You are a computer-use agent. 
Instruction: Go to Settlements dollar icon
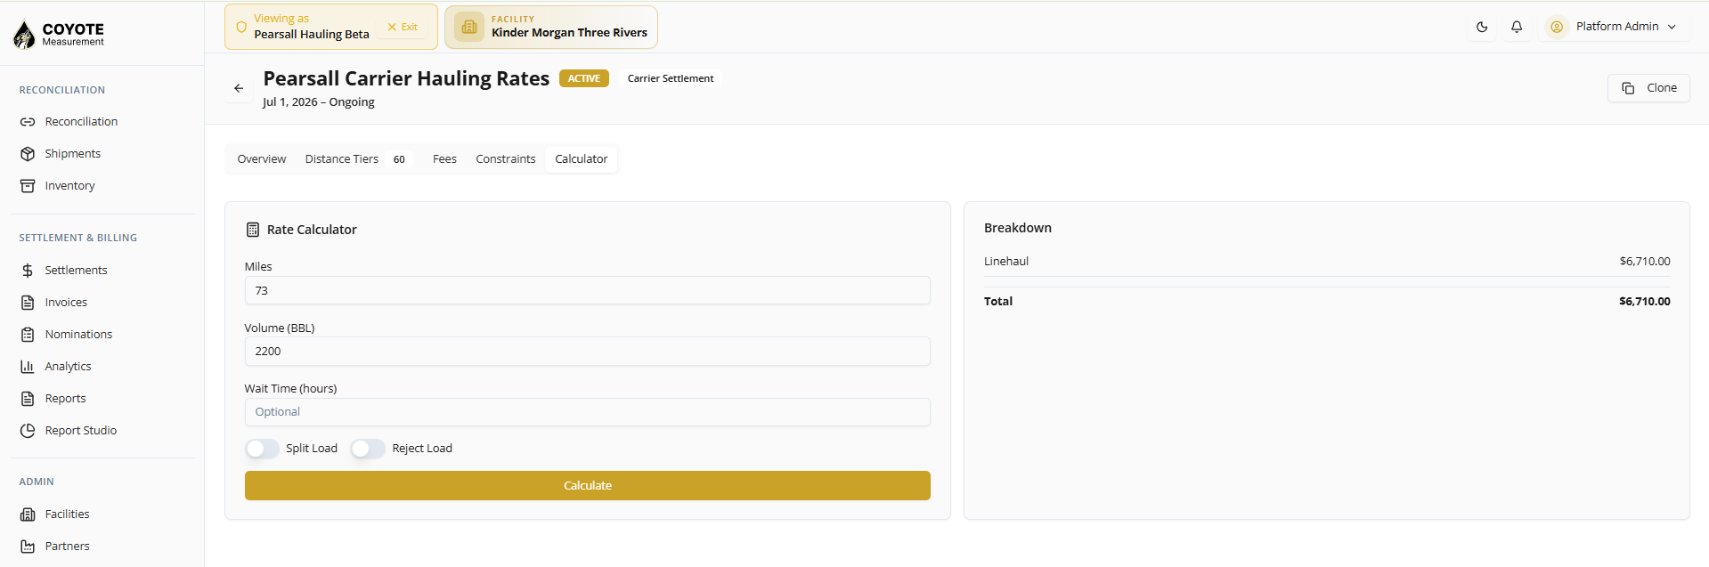pyautogui.click(x=28, y=271)
